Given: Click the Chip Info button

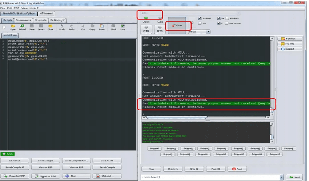Looking at the screenshot, I should pyautogui.click(x=173, y=169).
